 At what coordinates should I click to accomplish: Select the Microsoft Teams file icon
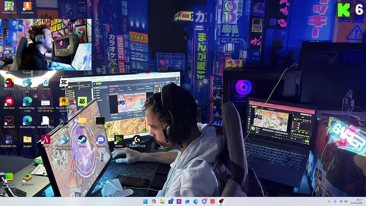pyautogui.click(x=46, y=122)
